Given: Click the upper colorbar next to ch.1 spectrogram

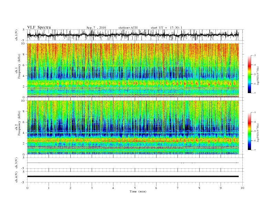Looking at the screenshot, I should 249,74.
